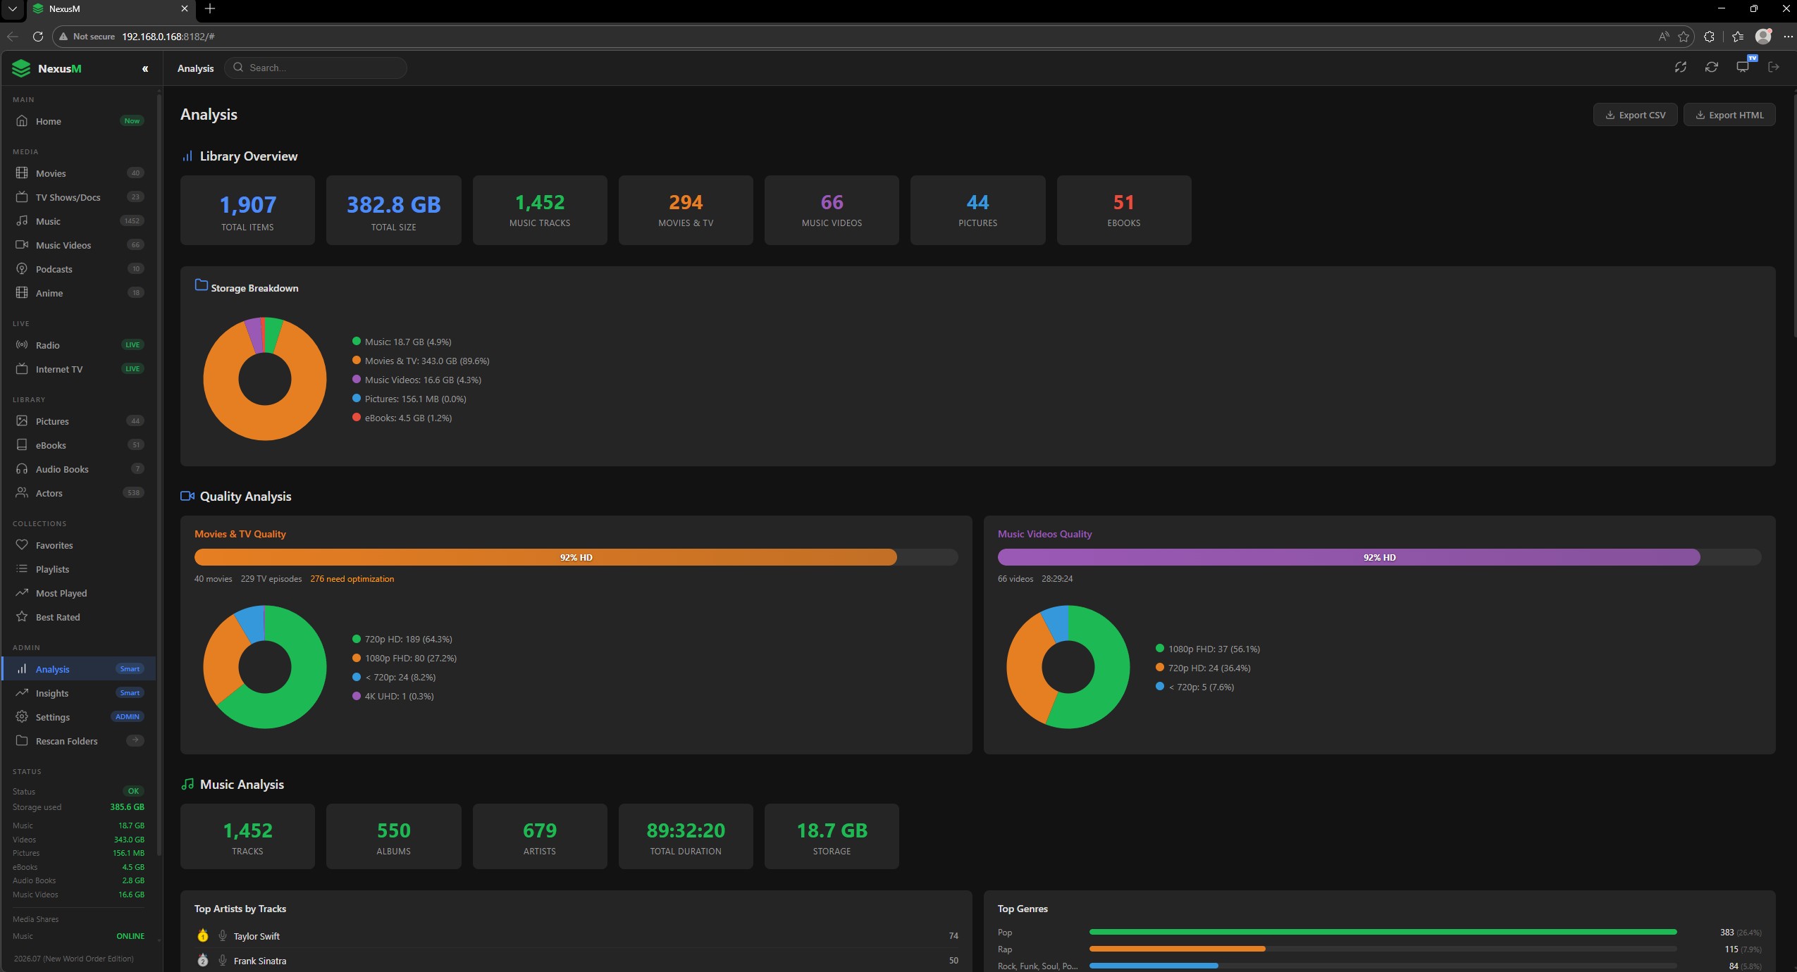Viewport: 1797px width, 972px height.
Task: Switch to the Insights Smart section
Action: point(53,693)
